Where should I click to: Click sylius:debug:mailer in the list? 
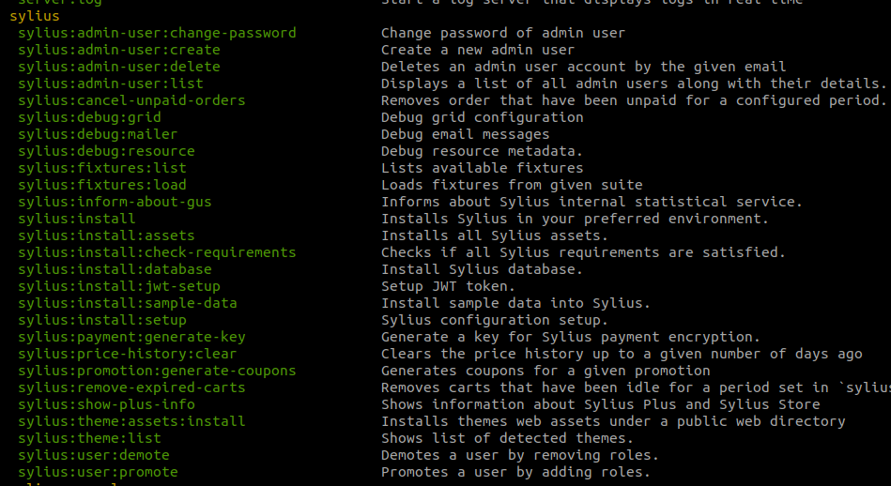coord(98,134)
